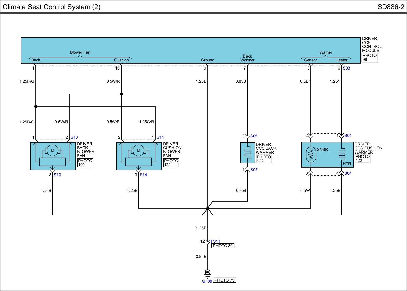Click the GF08 ground symbol

208,273
